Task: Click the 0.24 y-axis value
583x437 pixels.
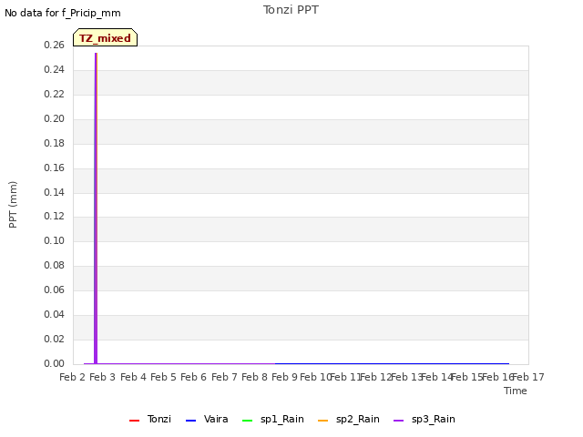Action: coord(55,69)
